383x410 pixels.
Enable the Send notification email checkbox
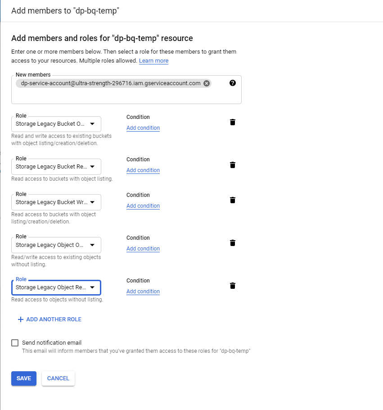pyautogui.click(x=15, y=343)
